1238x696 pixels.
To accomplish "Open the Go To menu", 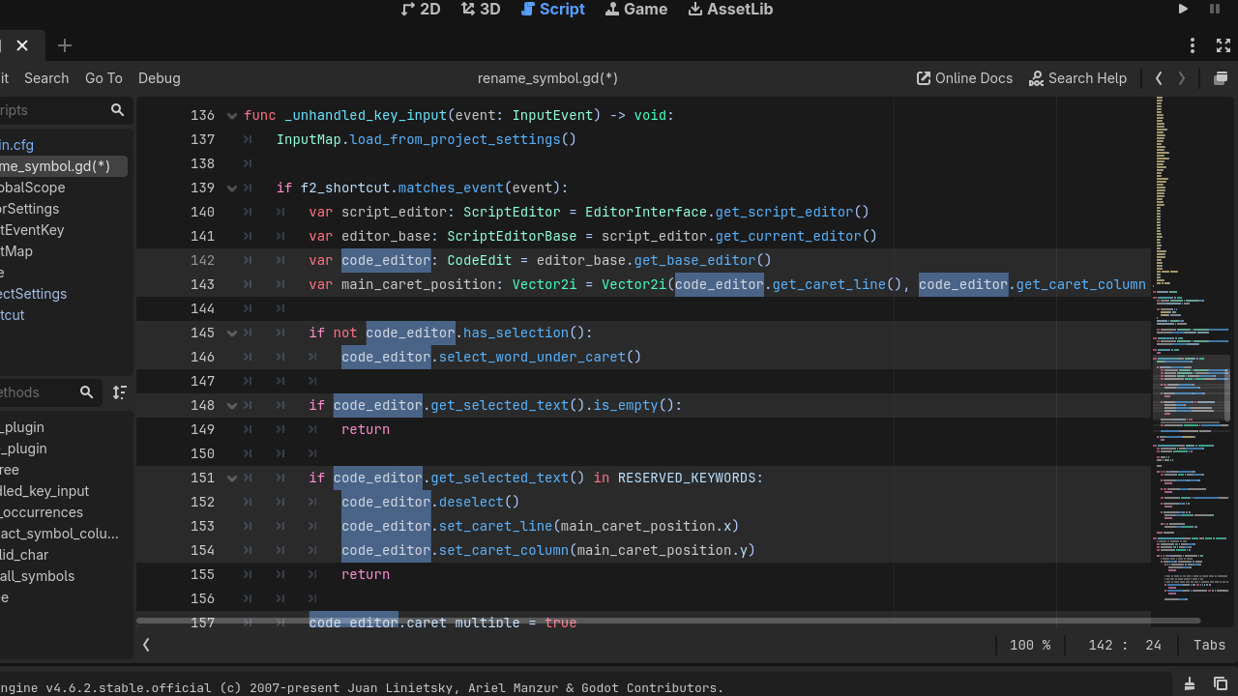I will tap(103, 78).
